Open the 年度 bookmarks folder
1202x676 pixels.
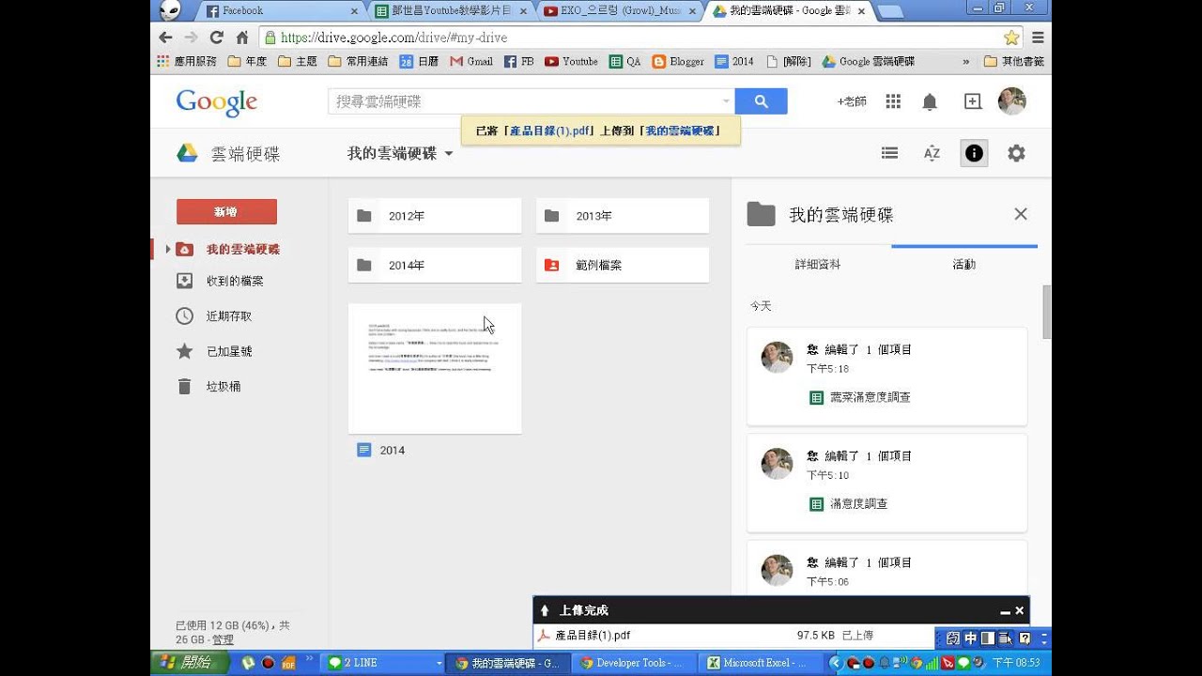[247, 62]
